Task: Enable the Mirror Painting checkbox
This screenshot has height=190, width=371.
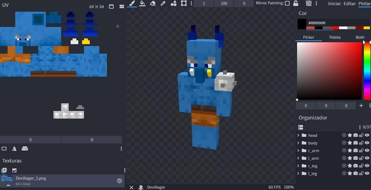Action: pos(287,3)
